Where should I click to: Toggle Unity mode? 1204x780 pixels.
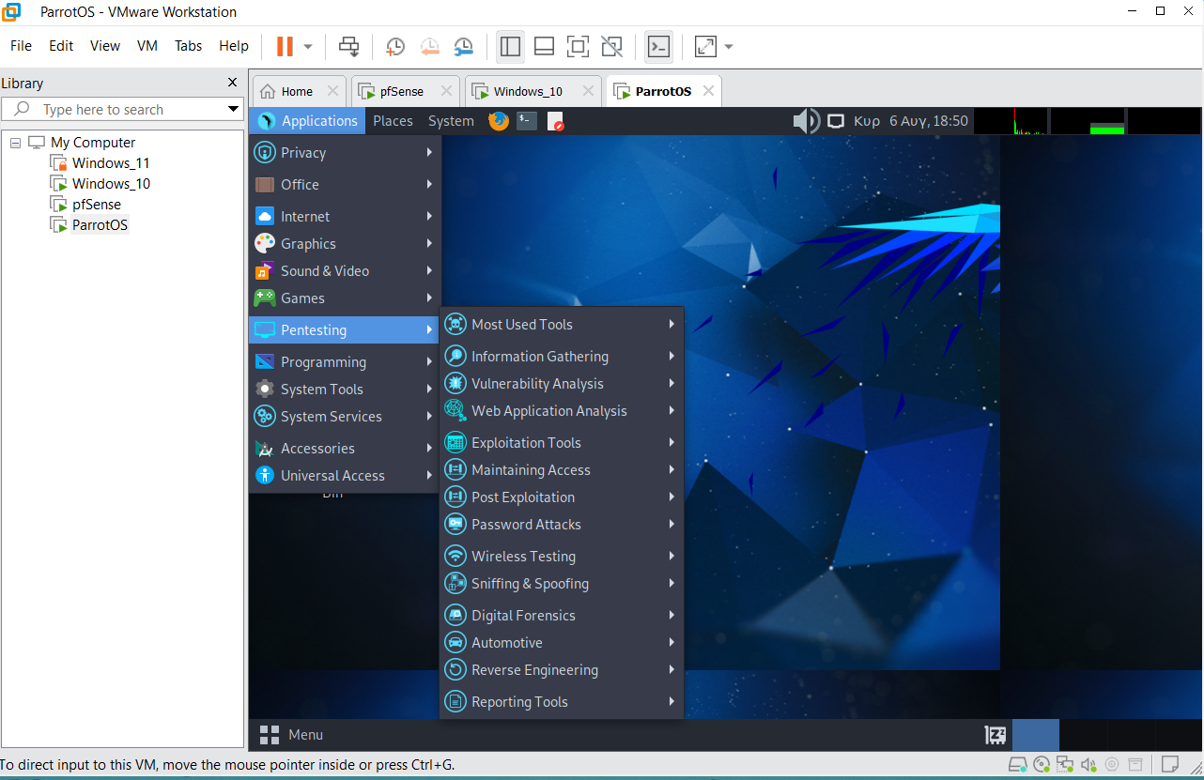(611, 46)
